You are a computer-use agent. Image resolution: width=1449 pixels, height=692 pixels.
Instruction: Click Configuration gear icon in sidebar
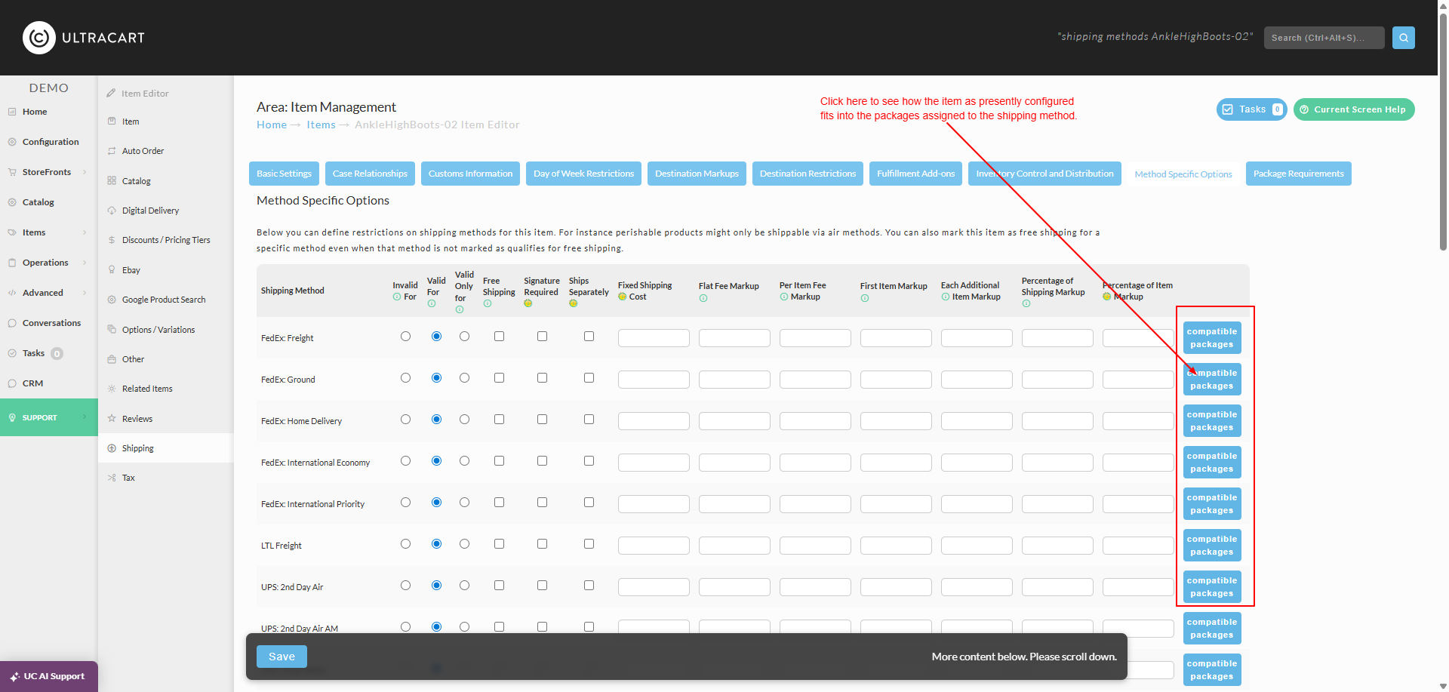(x=12, y=142)
